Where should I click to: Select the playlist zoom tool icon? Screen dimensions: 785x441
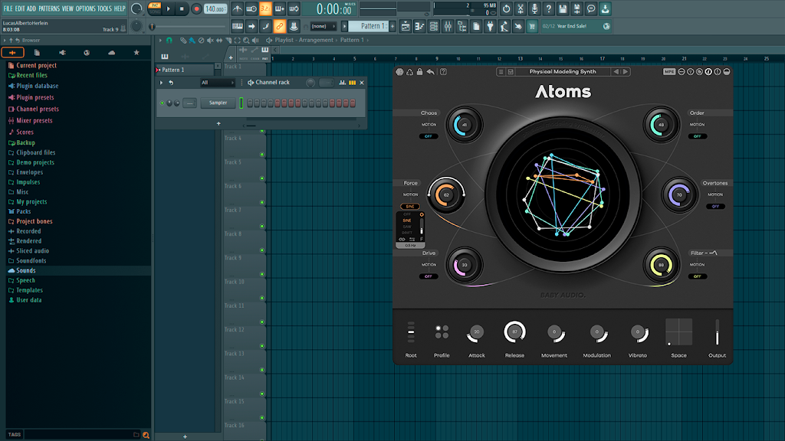tap(246, 40)
